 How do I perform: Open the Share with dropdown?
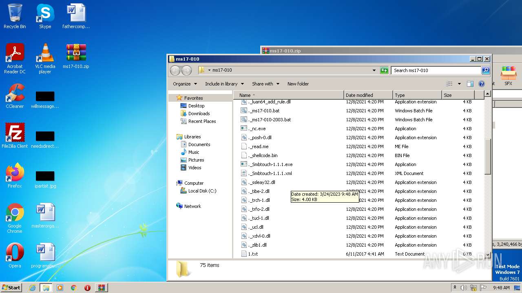pyautogui.click(x=265, y=84)
